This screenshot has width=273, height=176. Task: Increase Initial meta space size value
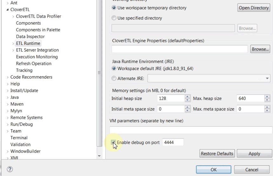pyautogui.click(x=187, y=107)
